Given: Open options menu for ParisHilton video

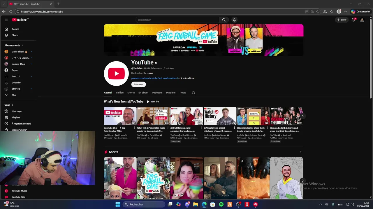Looking at the screenshot, I should point(168,128).
